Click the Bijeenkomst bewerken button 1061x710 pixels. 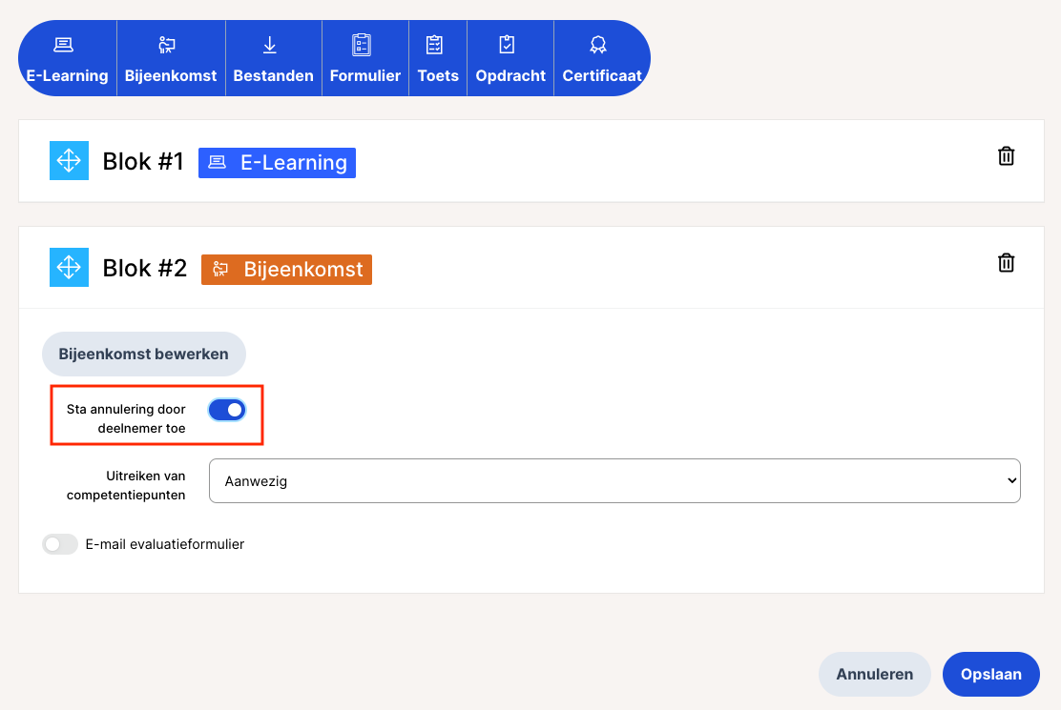tap(143, 354)
